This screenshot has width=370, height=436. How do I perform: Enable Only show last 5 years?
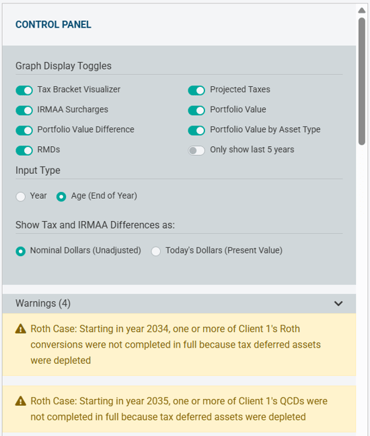coord(196,150)
